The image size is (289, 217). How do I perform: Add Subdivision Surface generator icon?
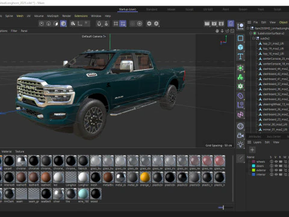[x=240, y=68]
